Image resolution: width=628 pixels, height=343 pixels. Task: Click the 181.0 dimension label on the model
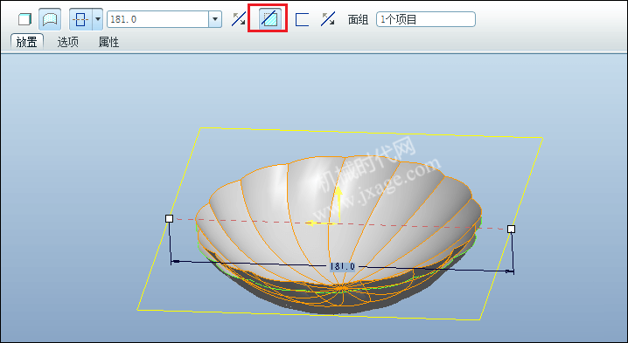343,267
